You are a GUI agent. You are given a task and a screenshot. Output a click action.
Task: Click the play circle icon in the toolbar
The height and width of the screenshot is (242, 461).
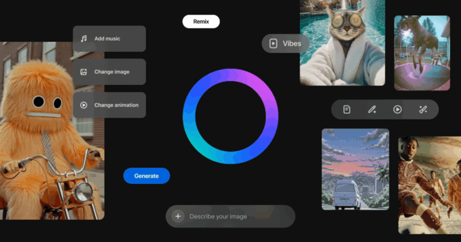coord(397,109)
